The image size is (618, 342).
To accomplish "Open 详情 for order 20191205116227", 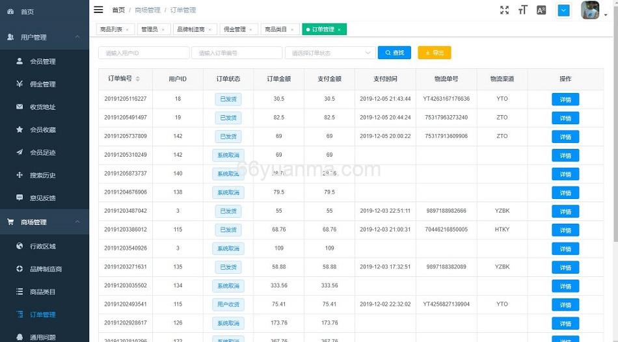I will point(565,99).
